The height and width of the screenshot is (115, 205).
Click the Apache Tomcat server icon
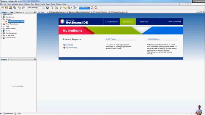pos(6,21)
